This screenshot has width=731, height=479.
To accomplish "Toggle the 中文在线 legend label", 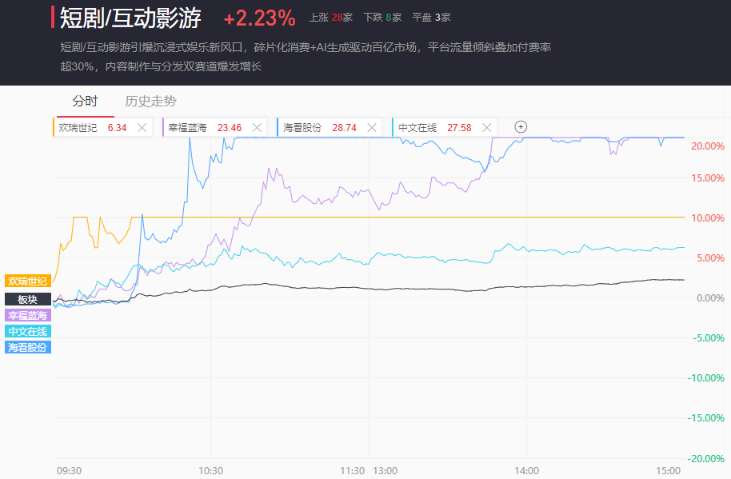I will point(28,331).
